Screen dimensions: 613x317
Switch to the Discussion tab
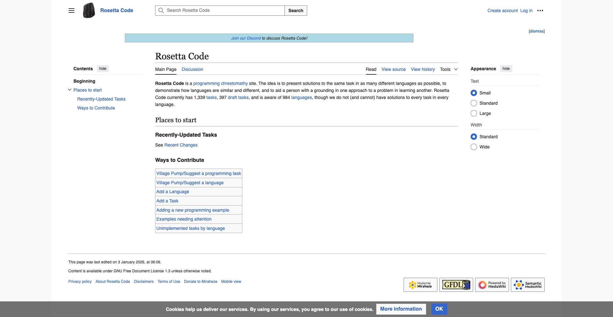coord(192,69)
